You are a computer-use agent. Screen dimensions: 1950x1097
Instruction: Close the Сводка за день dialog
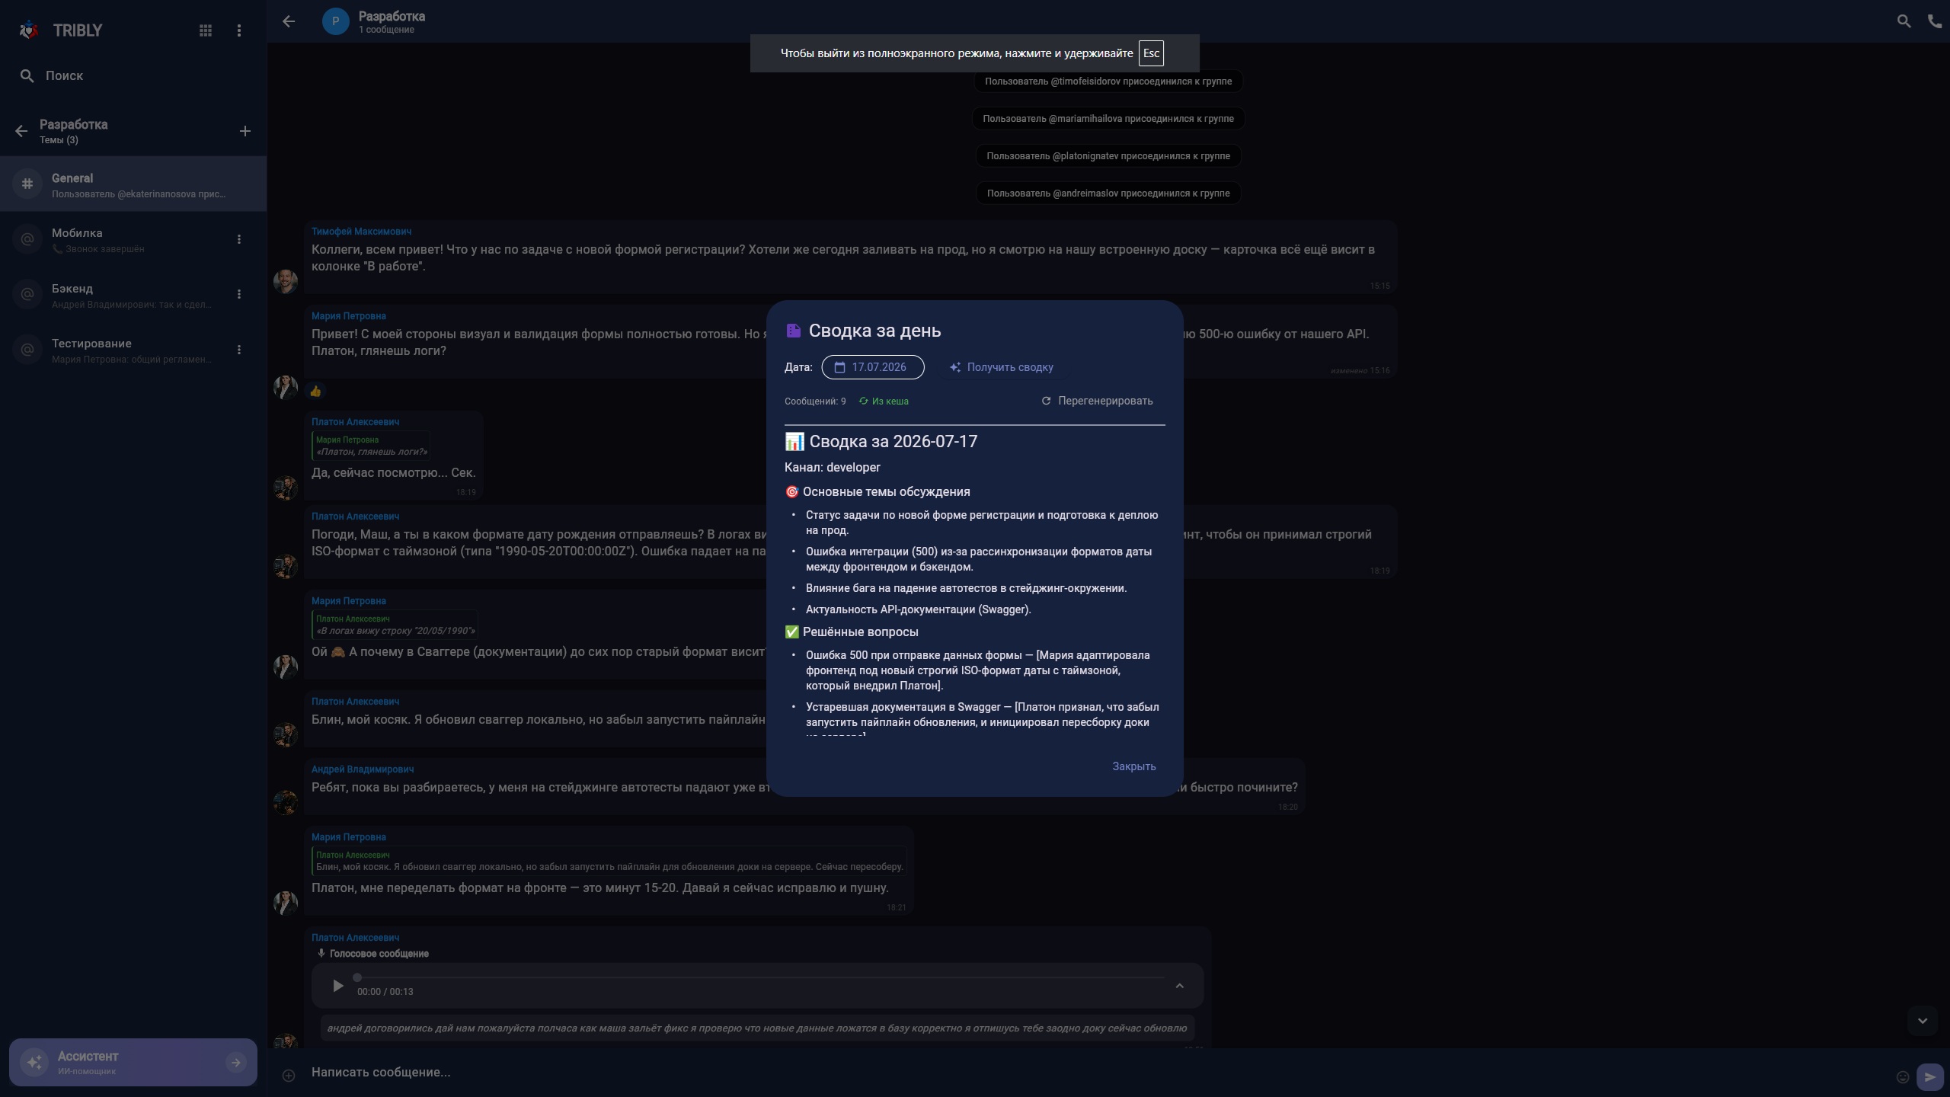tap(1133, 766)
